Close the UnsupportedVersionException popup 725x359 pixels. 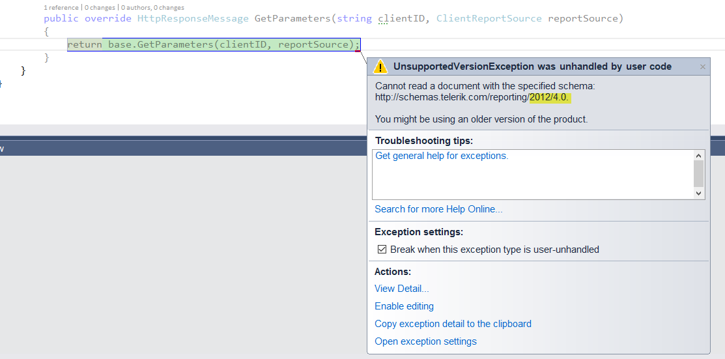click(703, 66)
